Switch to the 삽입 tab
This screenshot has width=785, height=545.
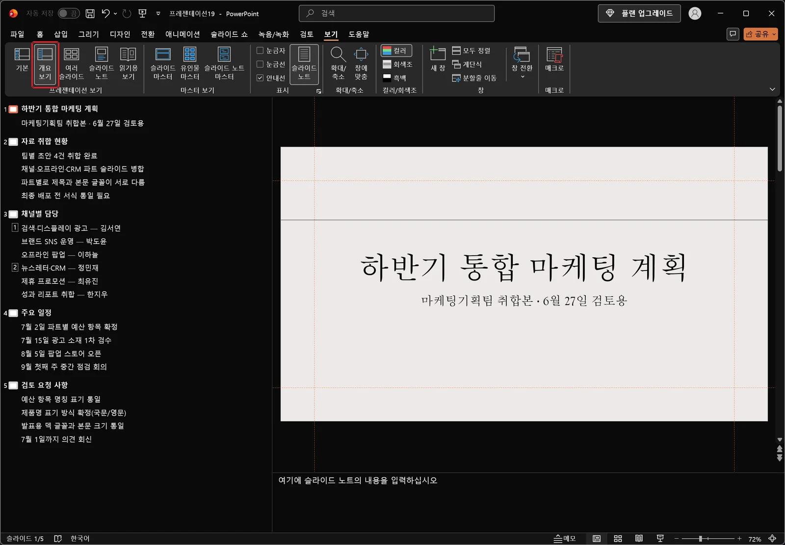pos(61,34)
